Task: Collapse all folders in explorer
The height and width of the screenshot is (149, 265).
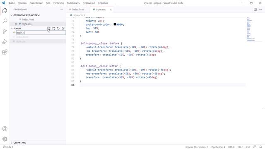Action: click(x=63, y=29)
